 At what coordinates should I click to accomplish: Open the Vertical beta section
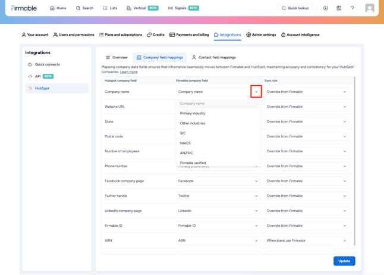click(142, 8)
